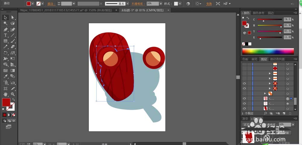Hide the bottom layer item via eye icon

coord(244,108)
